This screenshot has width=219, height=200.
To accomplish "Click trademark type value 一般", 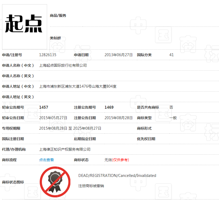I will (x=173, y=118).
